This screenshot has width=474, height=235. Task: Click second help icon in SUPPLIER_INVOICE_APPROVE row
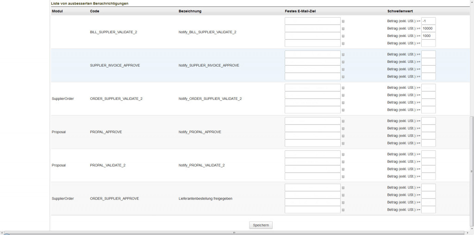(343, 62)
